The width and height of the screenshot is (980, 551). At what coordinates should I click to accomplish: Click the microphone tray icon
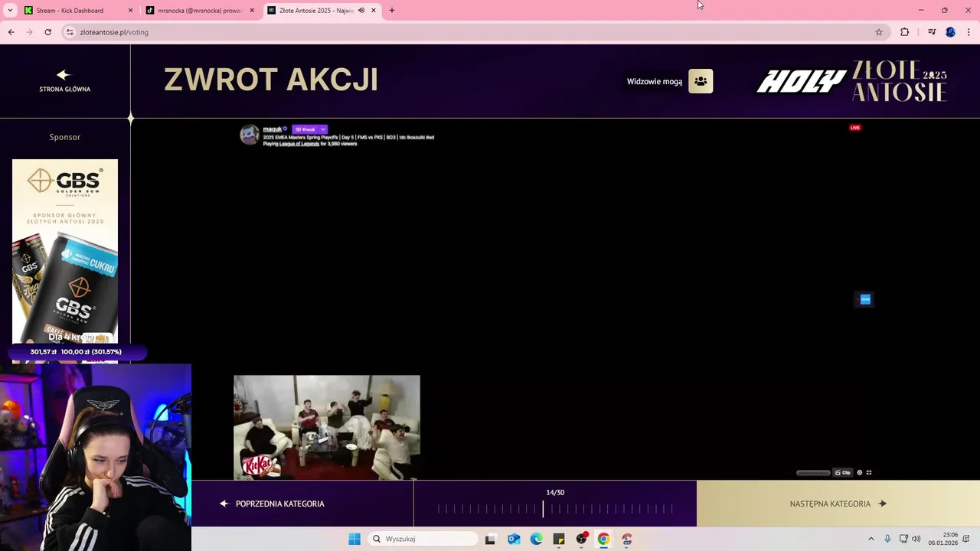point(887,539)
